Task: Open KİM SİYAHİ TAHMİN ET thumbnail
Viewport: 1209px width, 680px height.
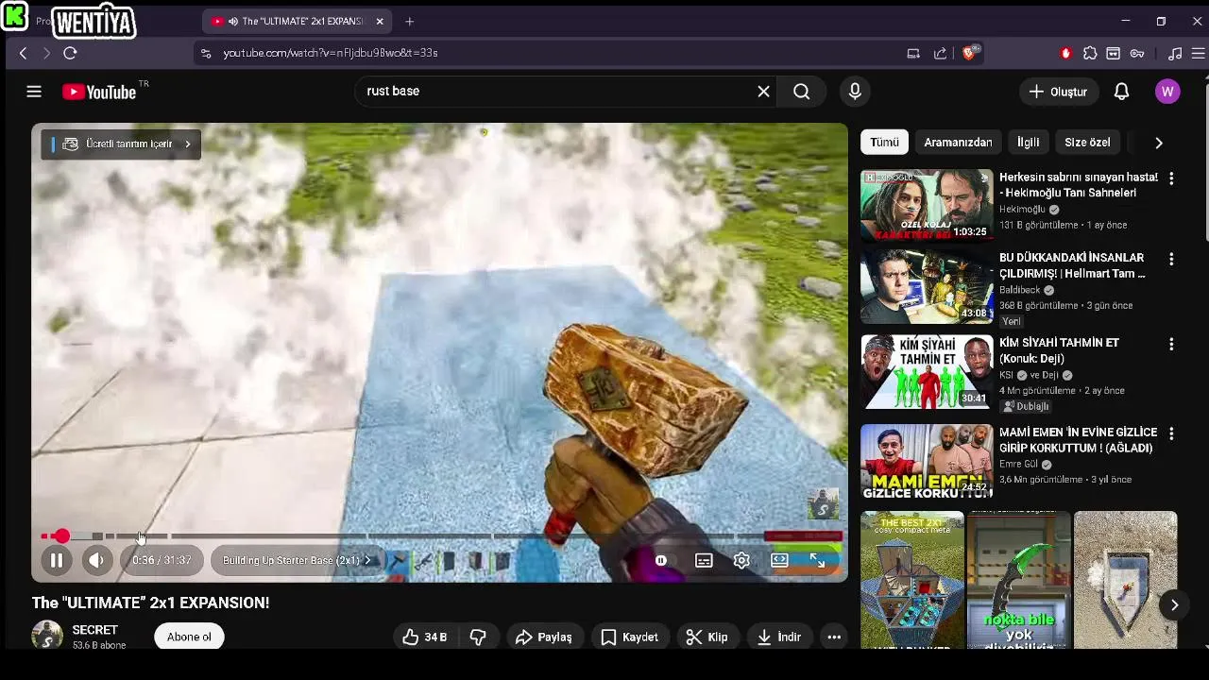Action: point(927,372)
